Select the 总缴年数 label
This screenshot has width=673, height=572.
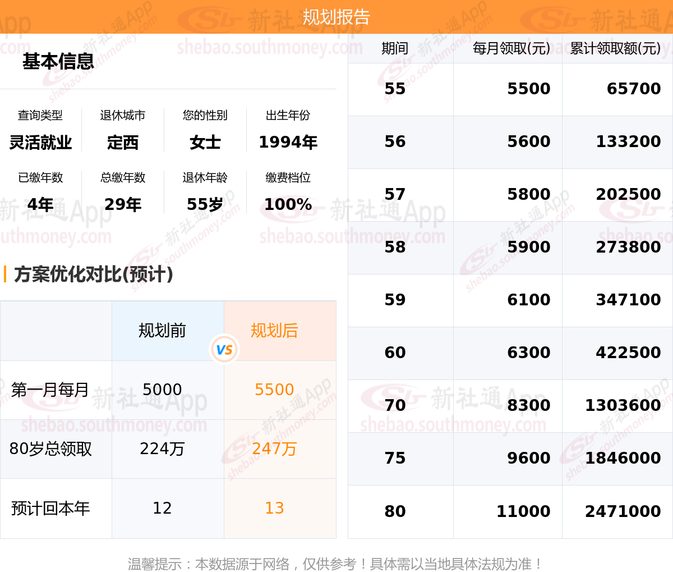tap(123, 177)
